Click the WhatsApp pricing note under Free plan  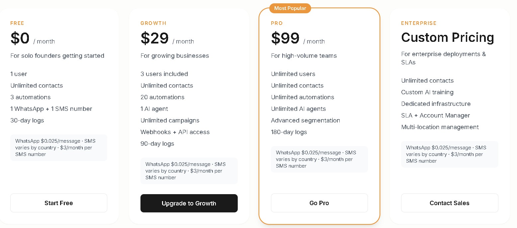click(58, 147)
